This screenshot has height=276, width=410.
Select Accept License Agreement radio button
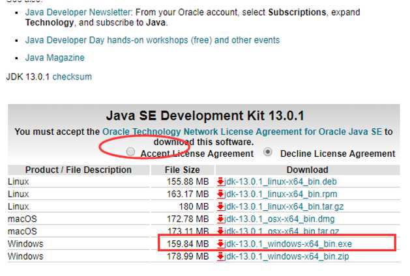tap(130, 152)
